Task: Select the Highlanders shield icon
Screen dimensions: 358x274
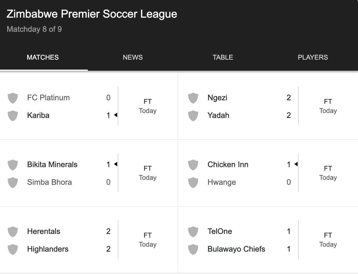Action: tap(13, 249)
